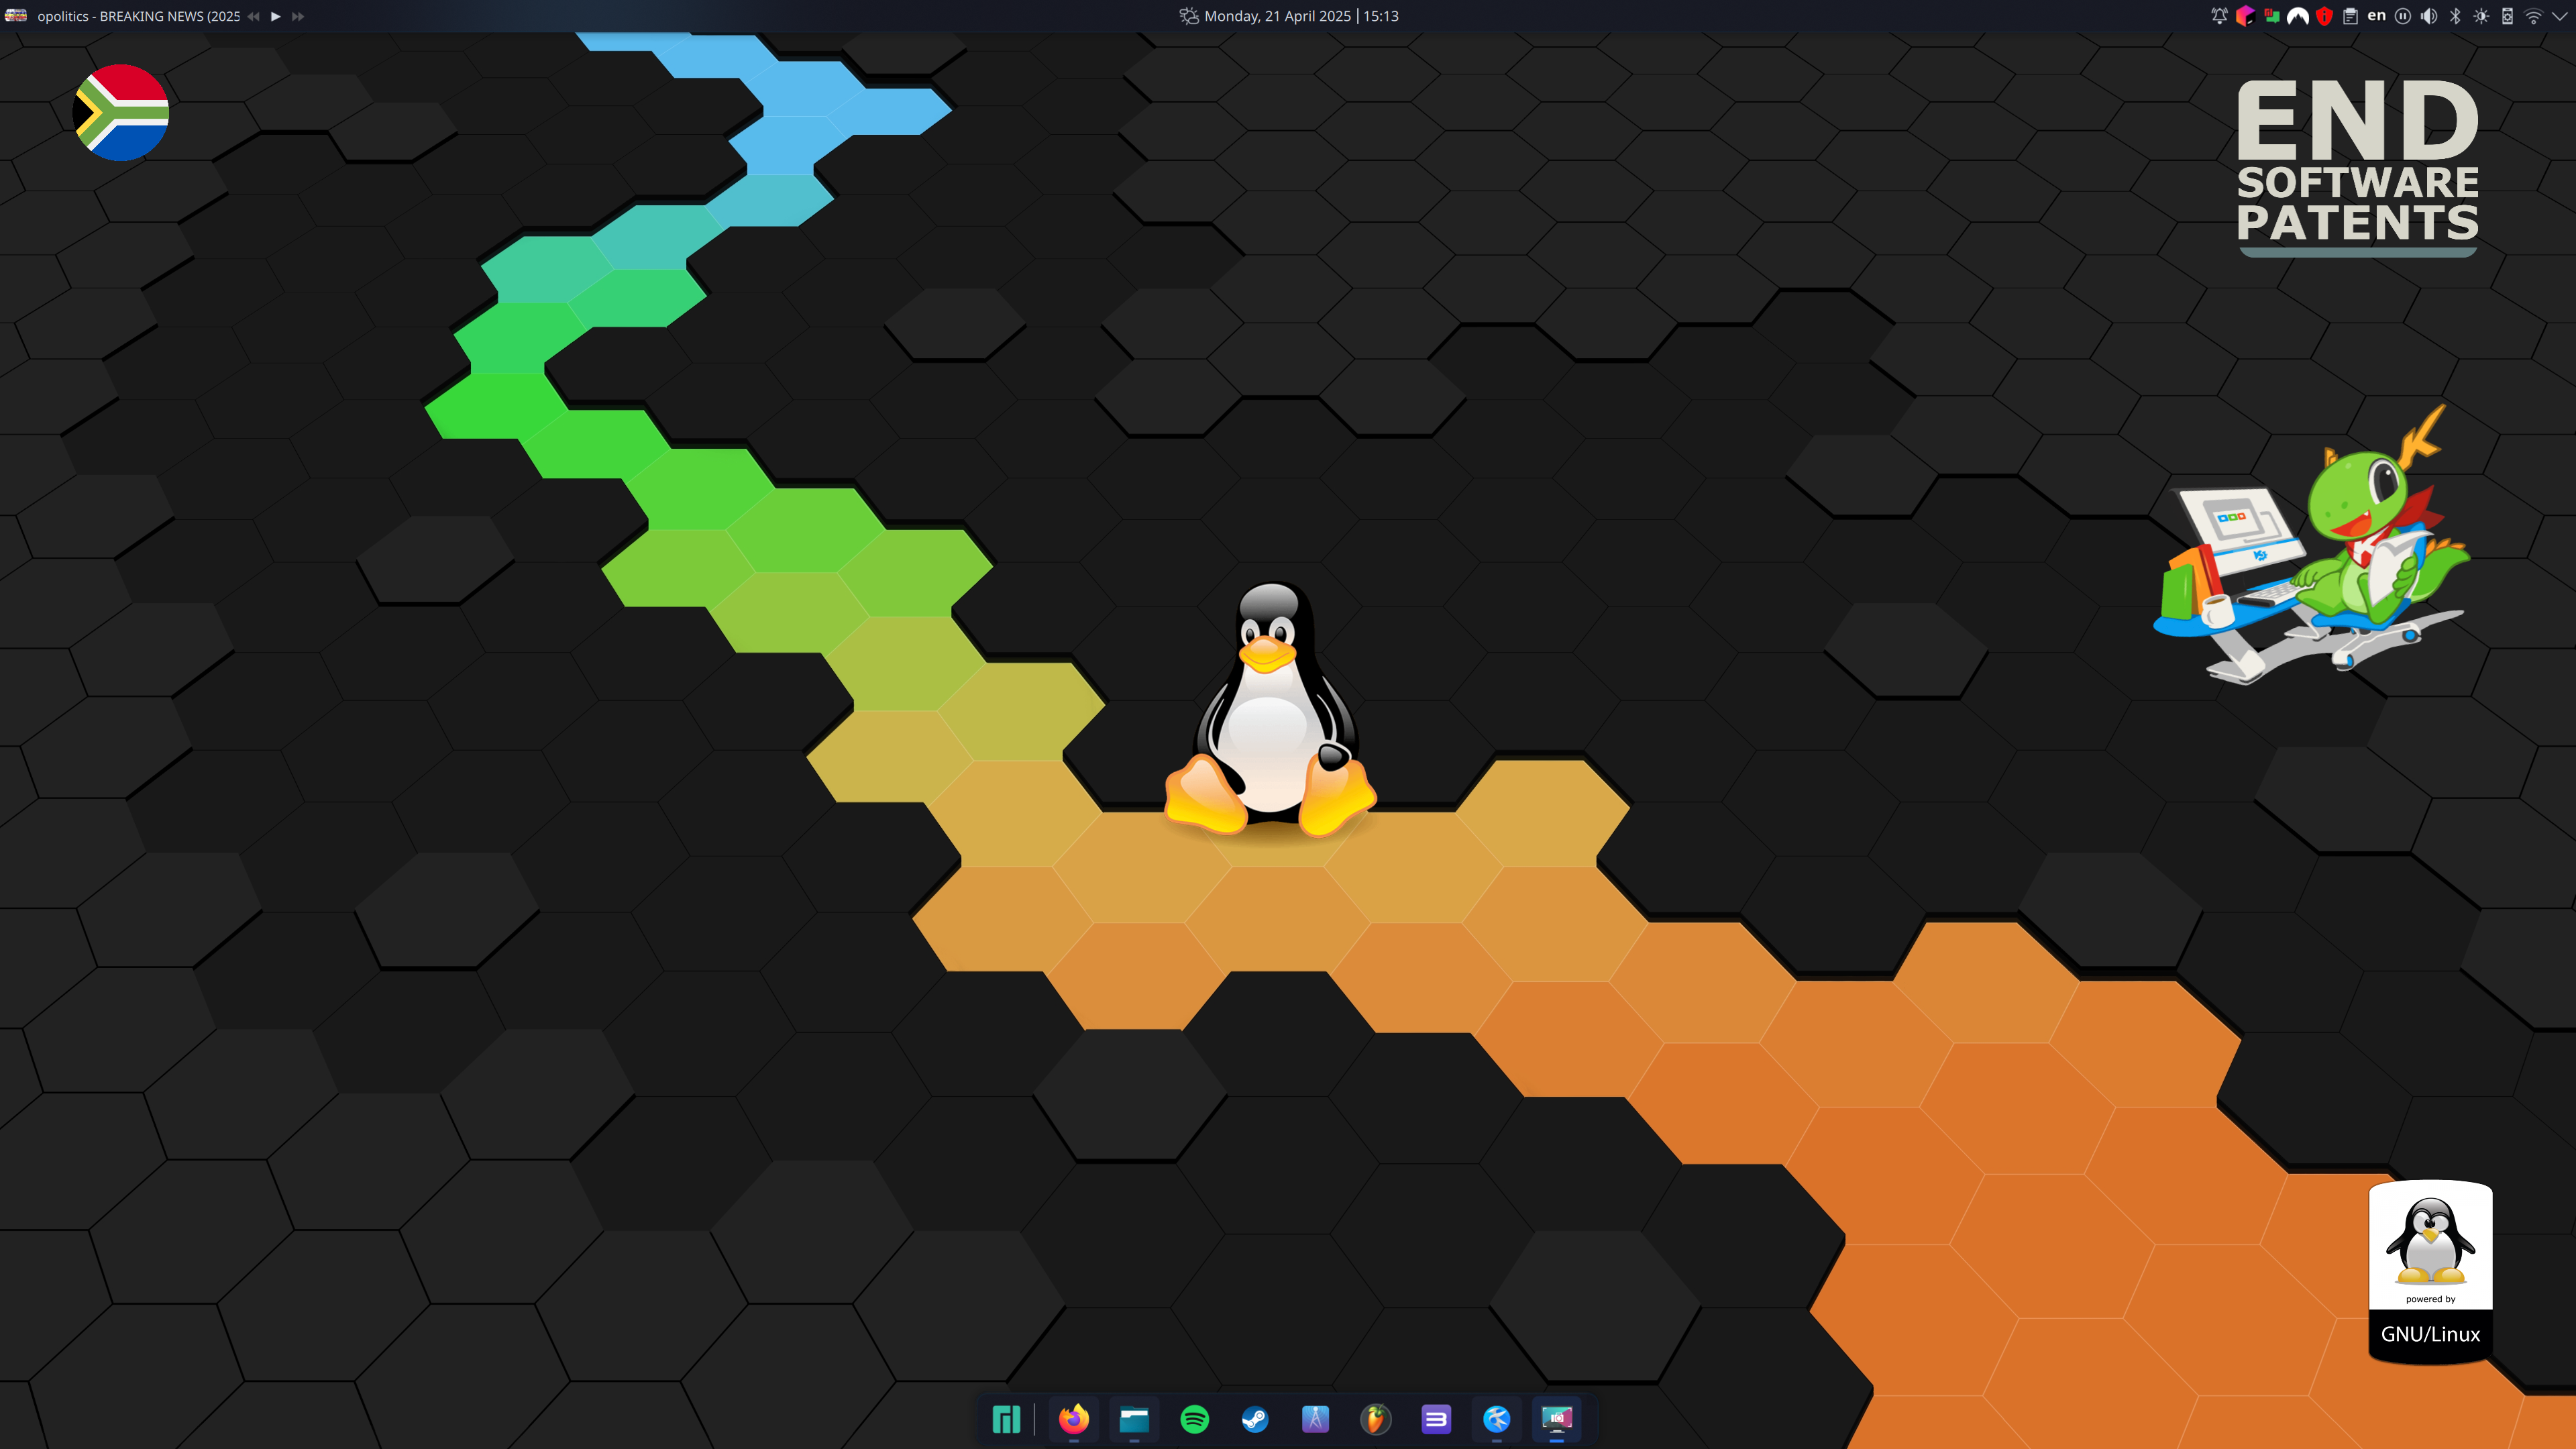Launch Steam from the dock

coord(1255,1419)
